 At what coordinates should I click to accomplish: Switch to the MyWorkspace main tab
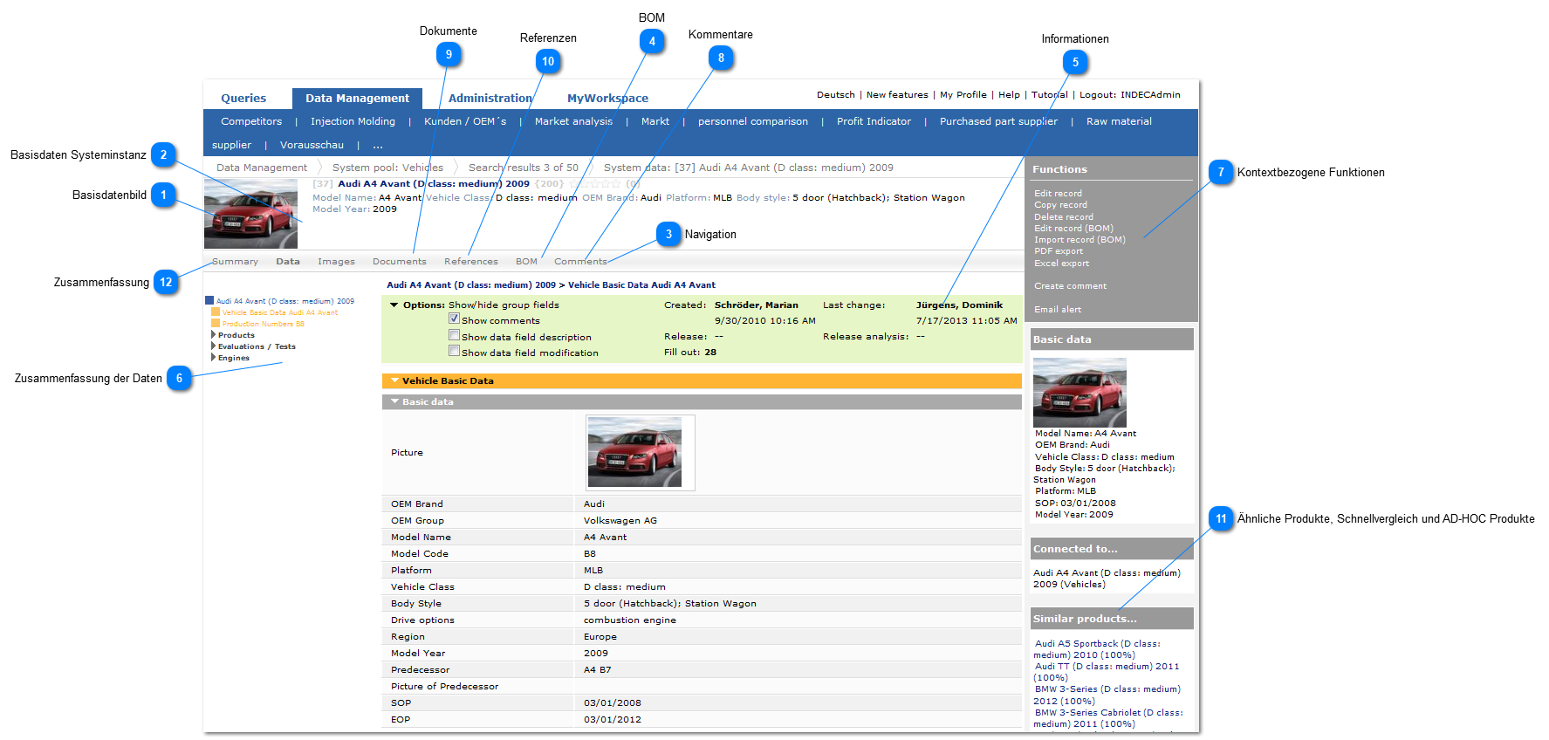pyautogui.click(x=607, y=99)
